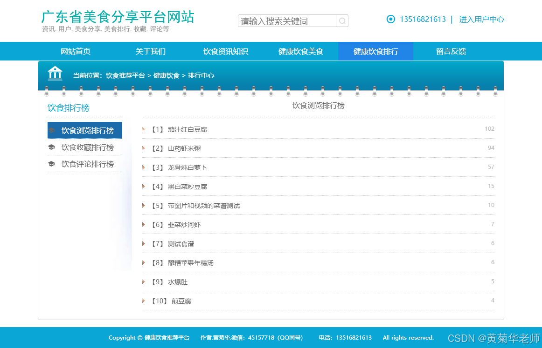
Task: Click the orange arrow beside 茄汁红白豆腐
Action: coord(144,129)
